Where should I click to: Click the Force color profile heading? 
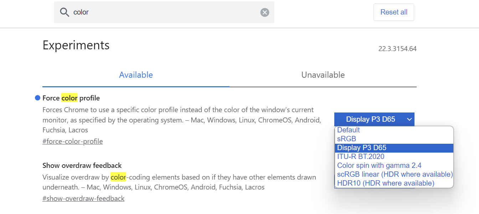[71, 98]
